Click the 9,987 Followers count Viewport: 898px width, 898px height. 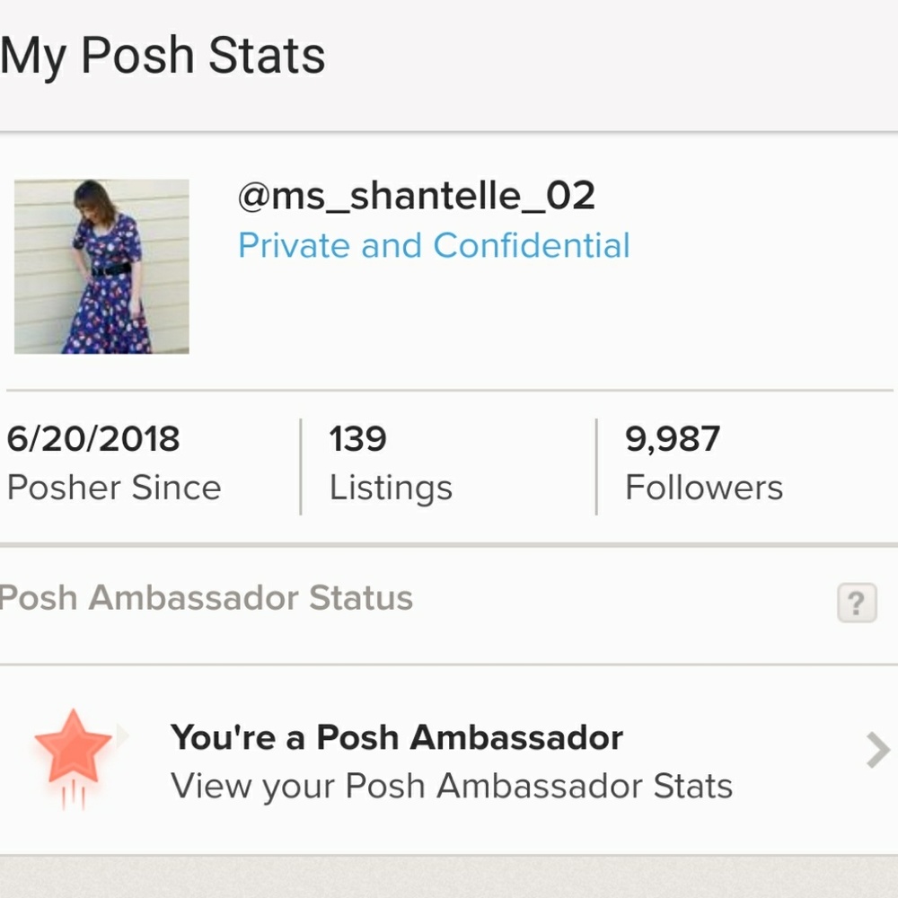[672, 437]
